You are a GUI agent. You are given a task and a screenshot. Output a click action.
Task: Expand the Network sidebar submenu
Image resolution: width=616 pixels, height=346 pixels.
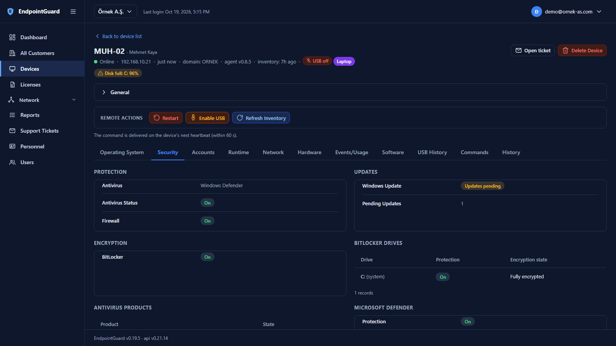tap(42, 100)
